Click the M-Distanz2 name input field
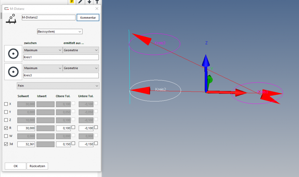 48,18
